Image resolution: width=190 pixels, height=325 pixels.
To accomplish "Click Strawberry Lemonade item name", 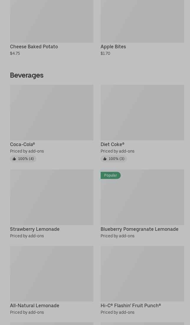I will 35,229.
